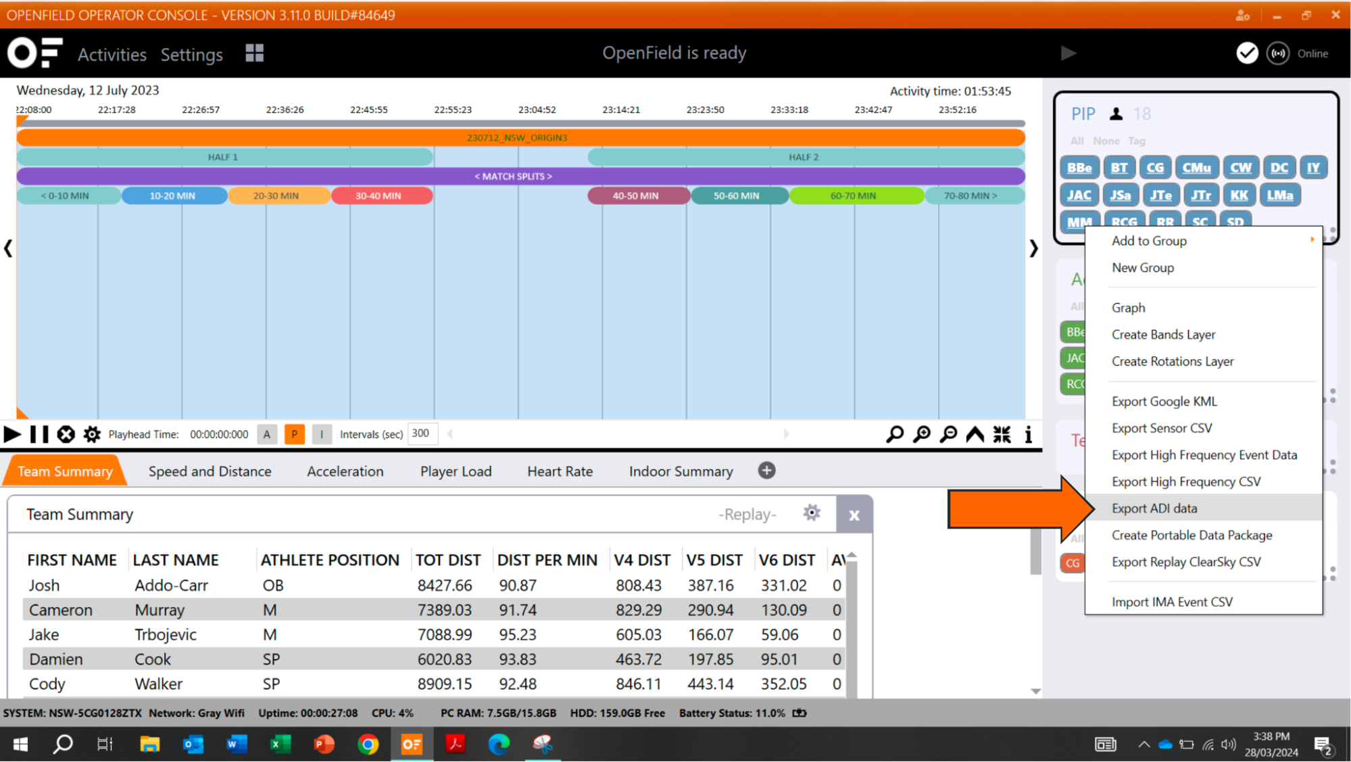
Task: Click None in PIP panel
Action: (1106, 141)
